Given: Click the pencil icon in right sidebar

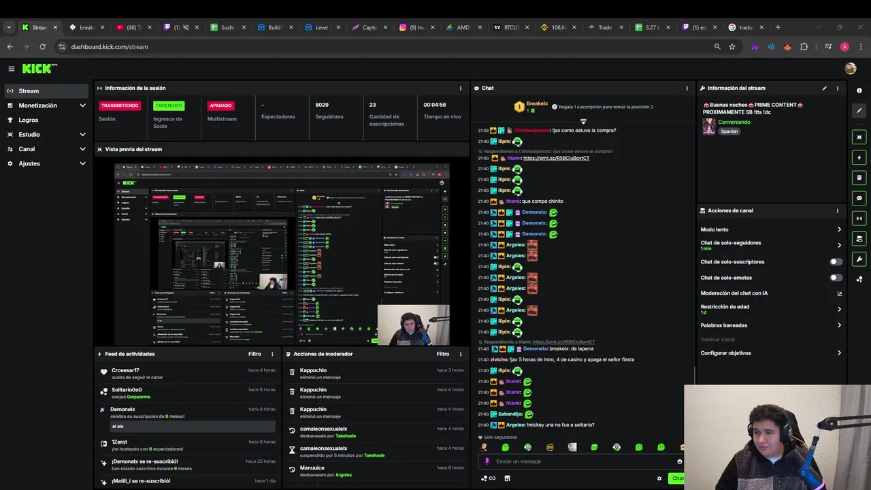Looking at the screenshot, I should point(859,111).
